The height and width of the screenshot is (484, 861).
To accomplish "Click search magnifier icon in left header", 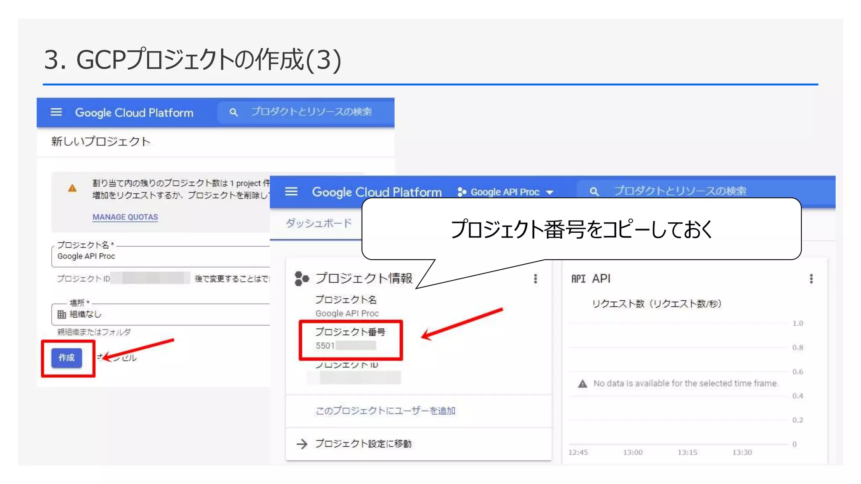I will click(233, 112).
